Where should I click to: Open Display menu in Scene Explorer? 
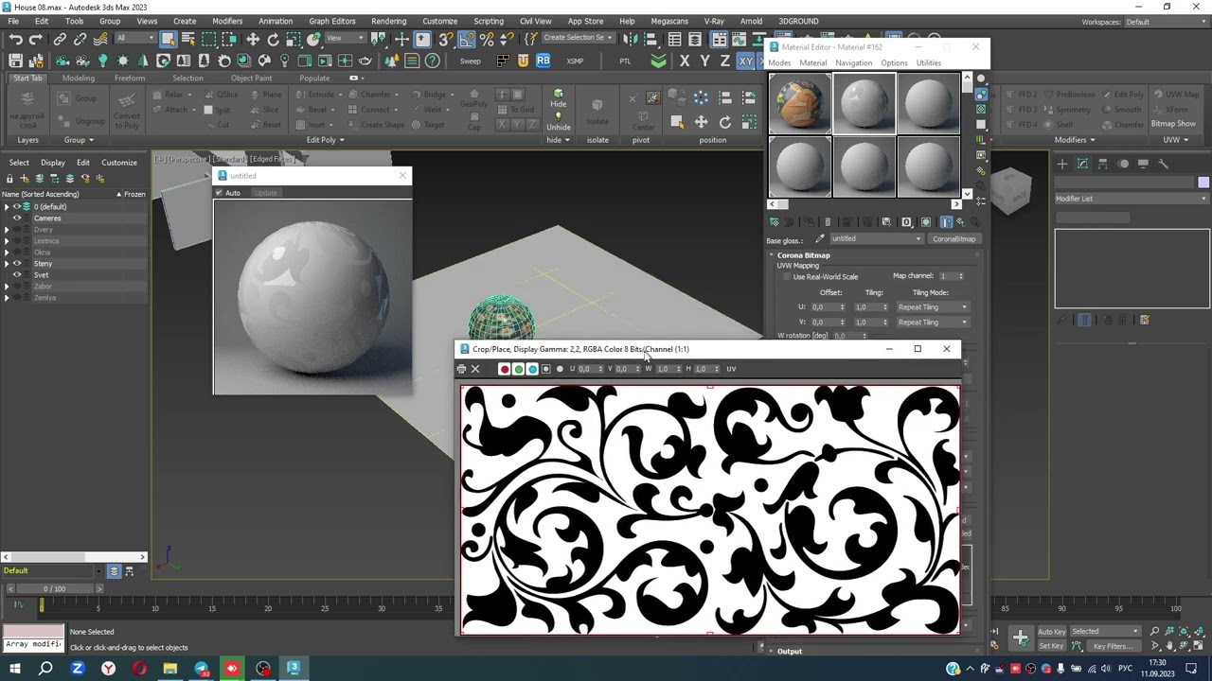(53, 163)
